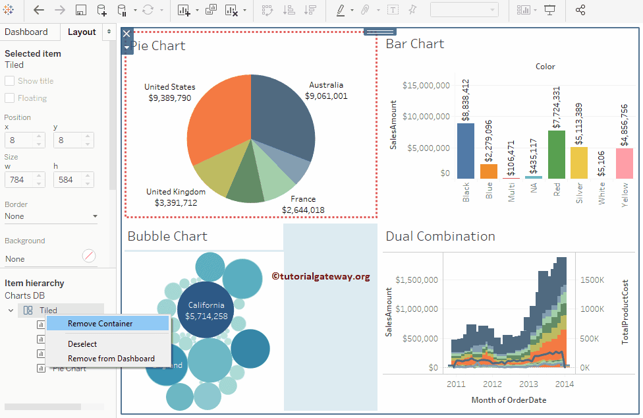Click the Pause auto updates icon
The height and width of the screenshot is (418, 643).
pyautogui.click(x=123, y=10)
